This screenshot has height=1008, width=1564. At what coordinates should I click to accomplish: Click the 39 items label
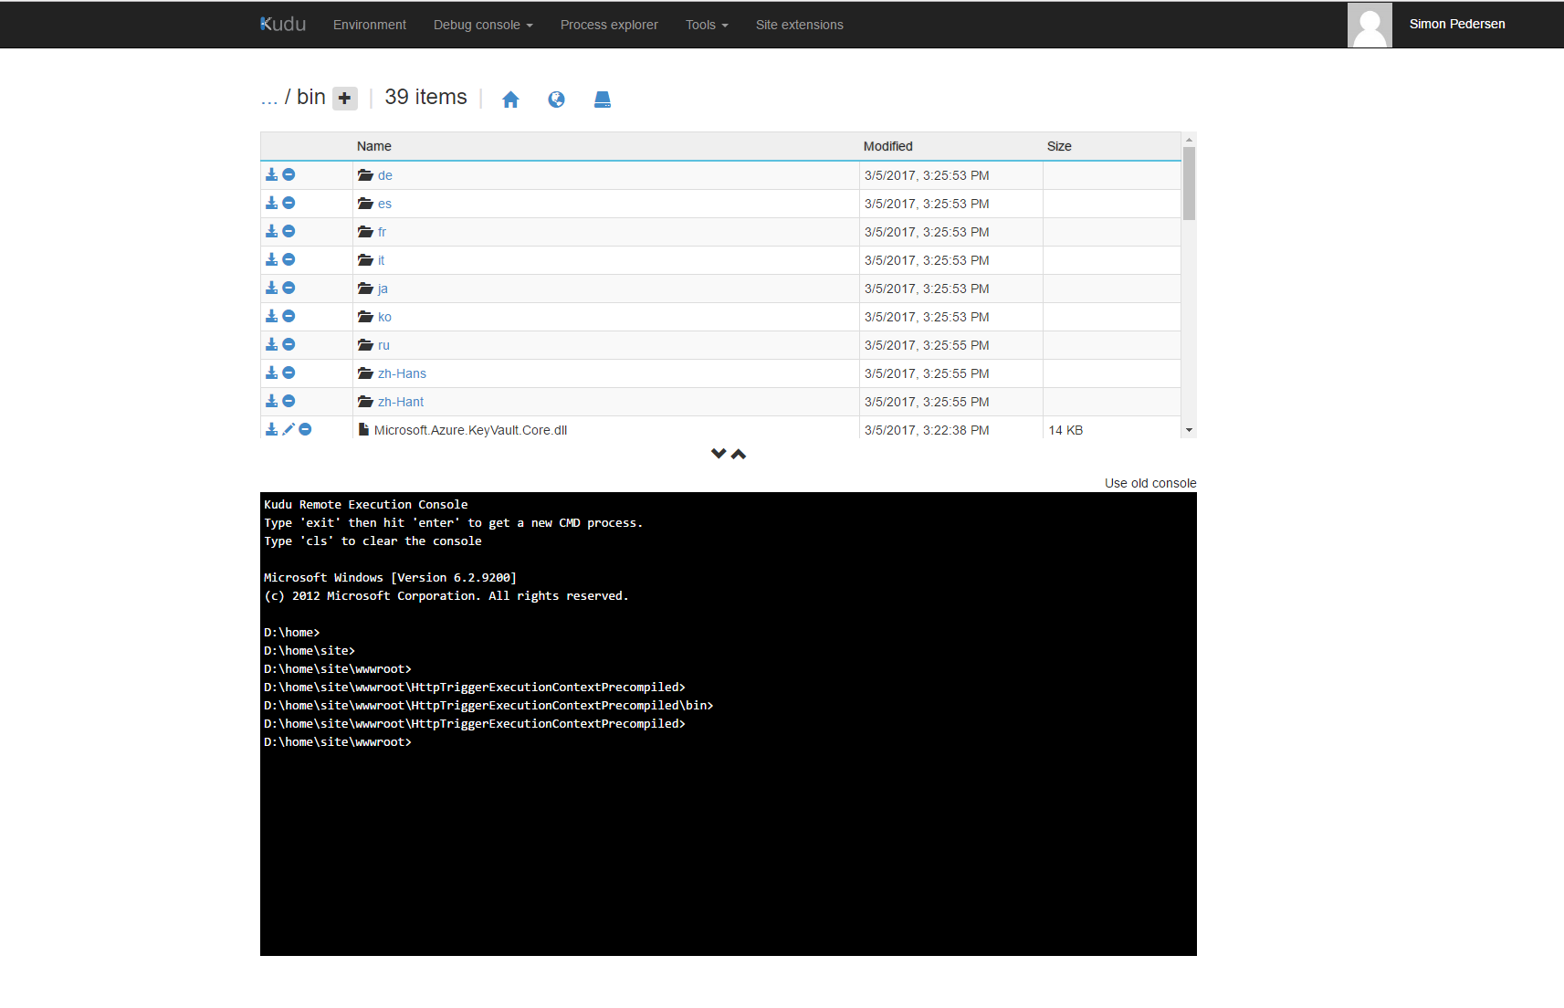[425, 97]
